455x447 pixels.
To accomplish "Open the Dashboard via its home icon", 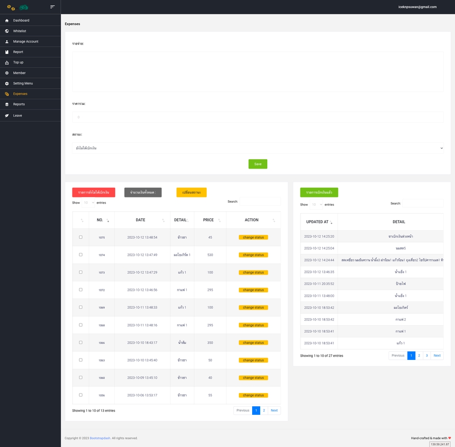I will (7, 20).
